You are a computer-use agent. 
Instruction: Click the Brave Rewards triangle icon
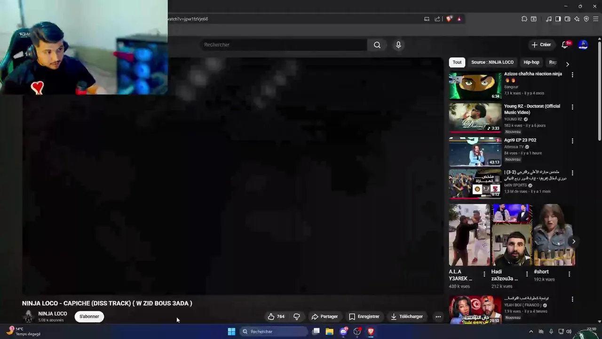coord(459,19)
